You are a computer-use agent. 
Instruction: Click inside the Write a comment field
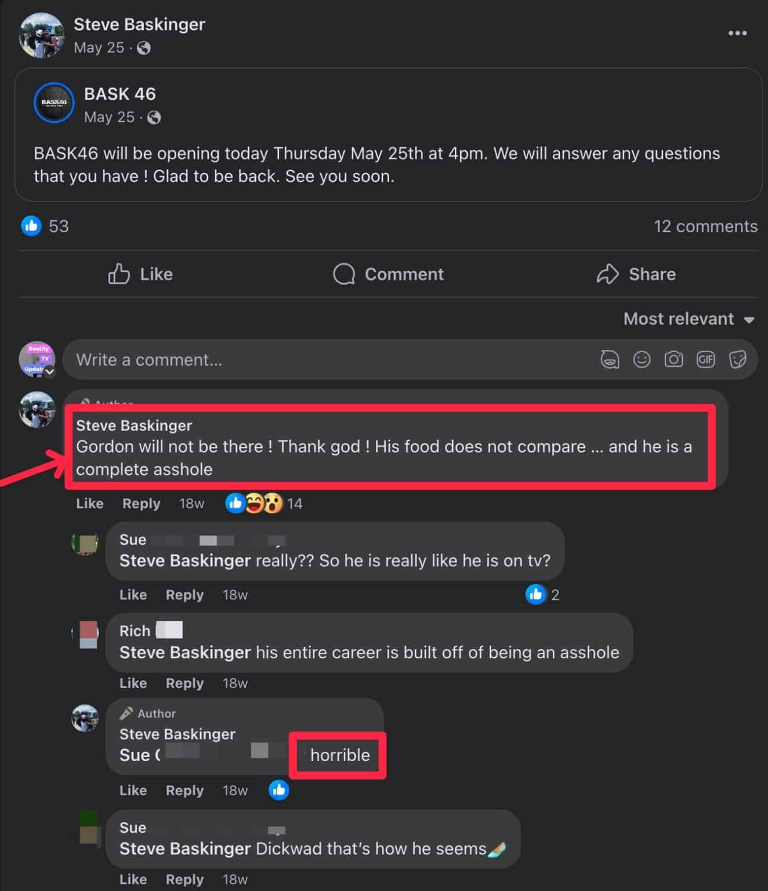(x=325, y=360)
